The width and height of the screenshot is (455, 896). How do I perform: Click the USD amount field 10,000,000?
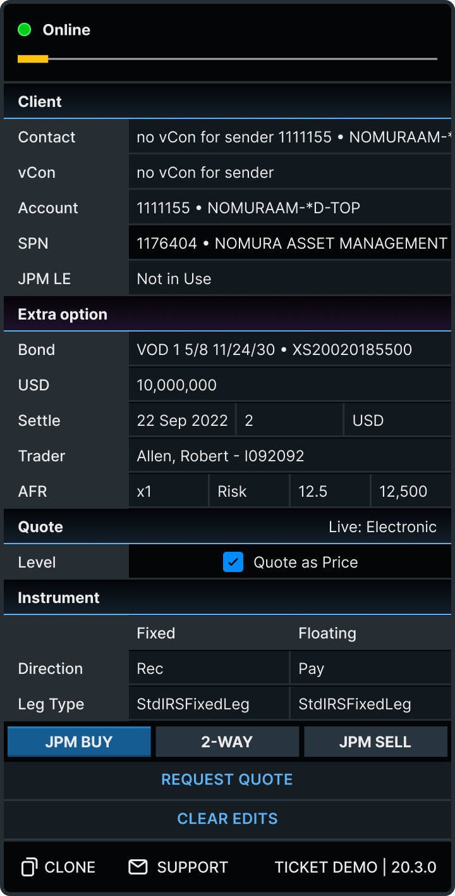[x=290, y=385]
